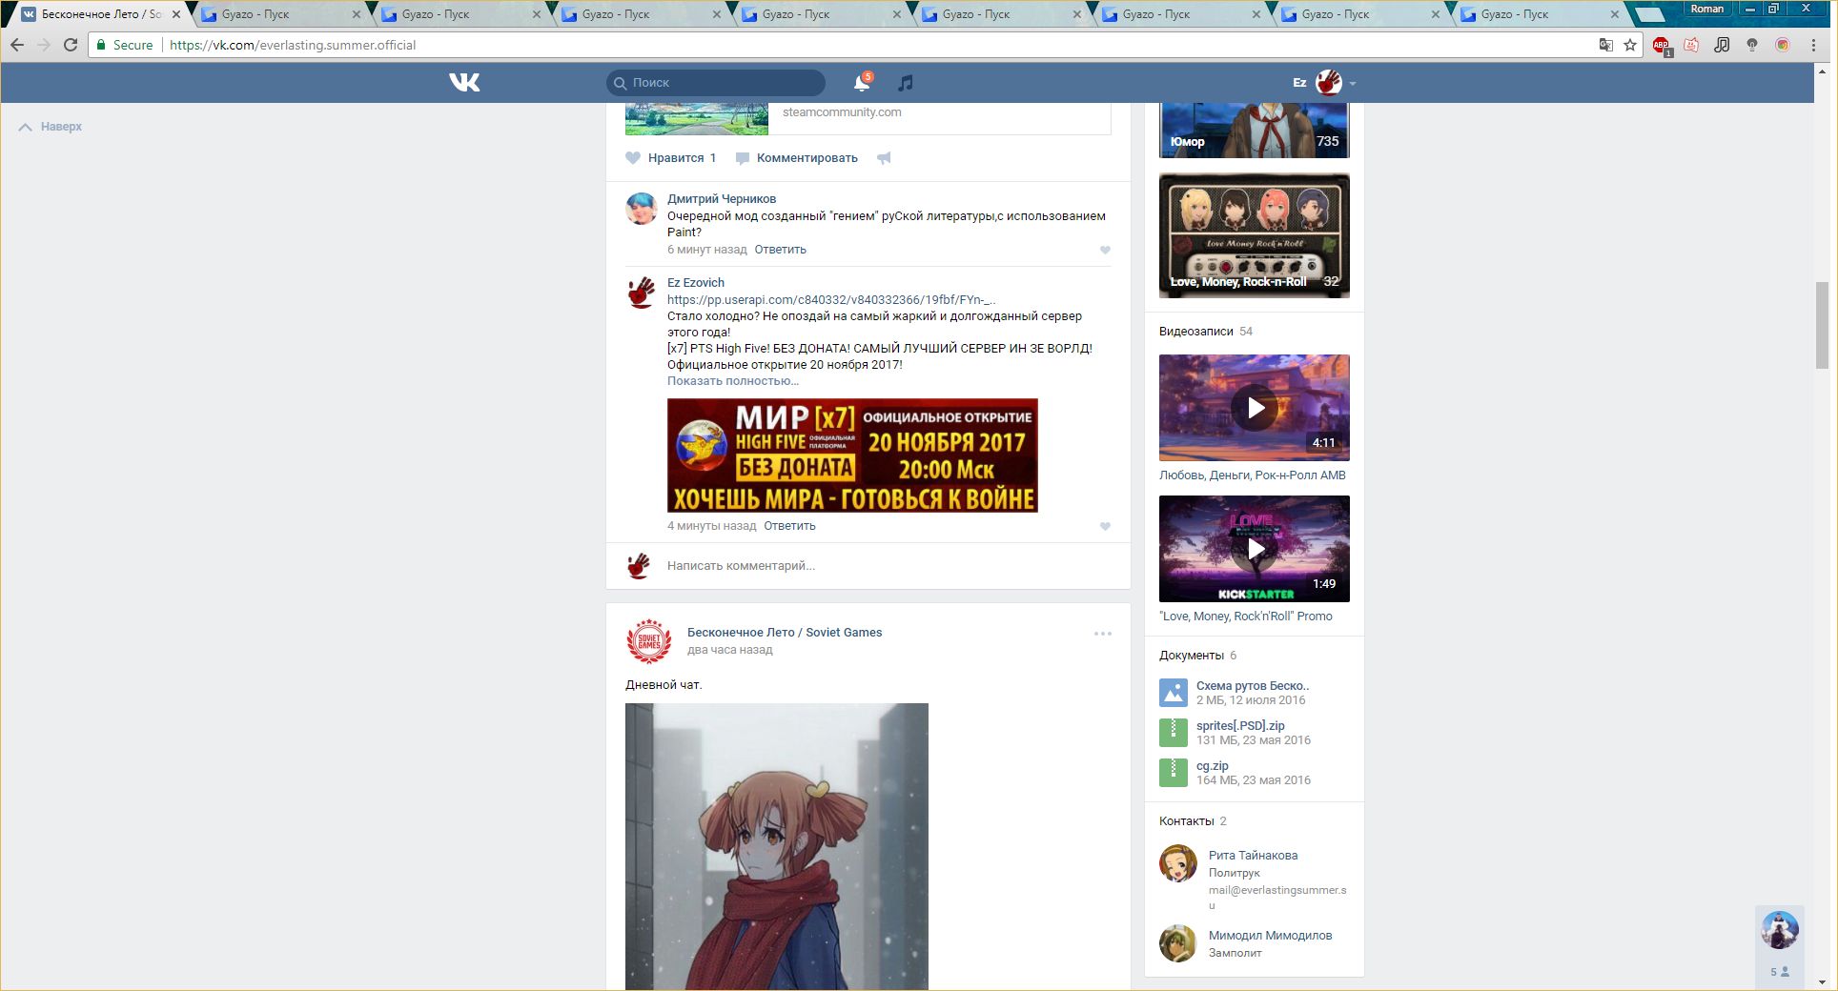The width and height of the screenshot is (1838, 991).
Task: Open notifications bell in VK header
Action: pyautogui.click(x=862, y=83)
